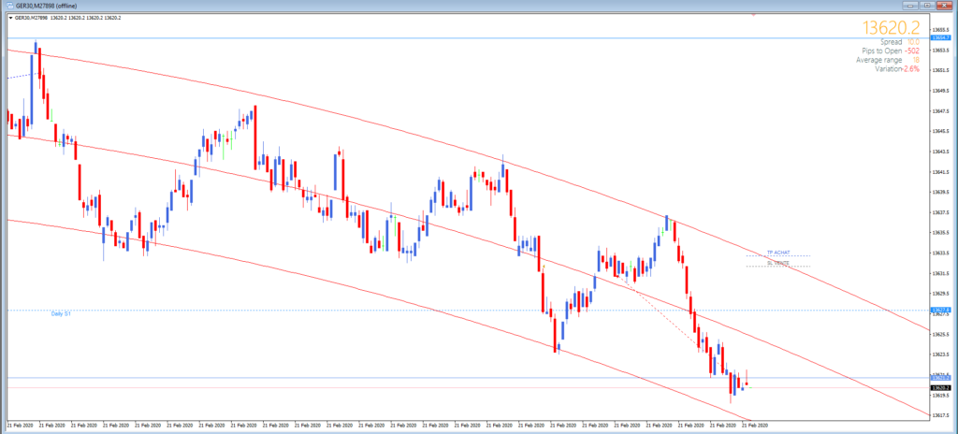Image resolution: width=958 pixels, height=434 pixels.
Task: Click the 13619.5 price axis label
Action: [939, 396]
